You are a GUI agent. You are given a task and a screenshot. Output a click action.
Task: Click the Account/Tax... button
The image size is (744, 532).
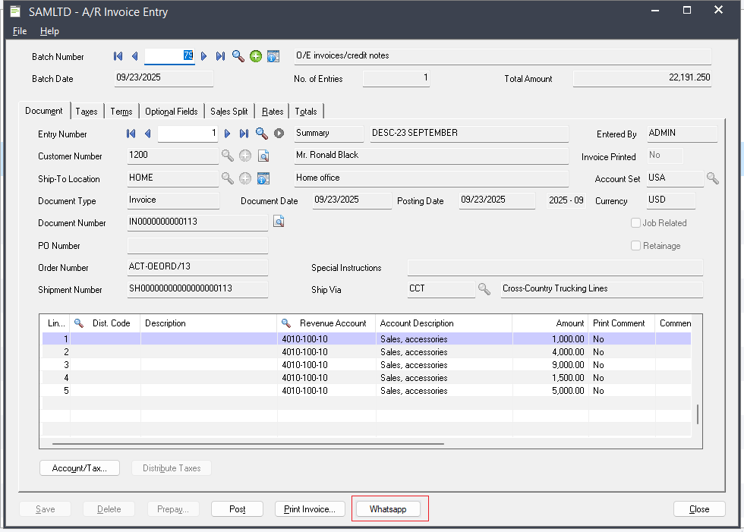coord(80,468)
